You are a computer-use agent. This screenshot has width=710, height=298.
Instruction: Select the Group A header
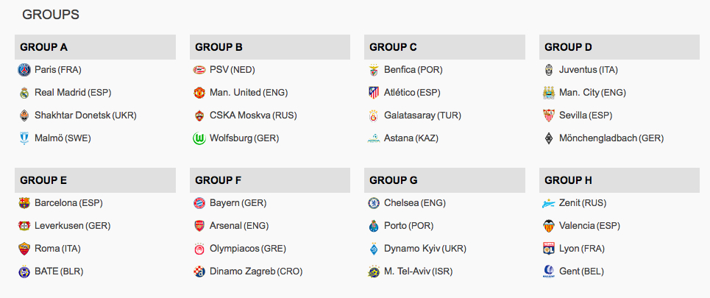[x=95, y=47]
